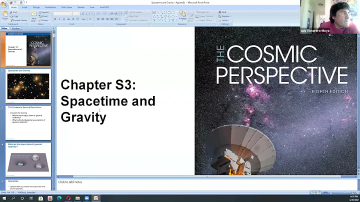Open Quick Styles gallery
Image resolution: width=360 pixels, height=202 pixels.
point(191,16)
